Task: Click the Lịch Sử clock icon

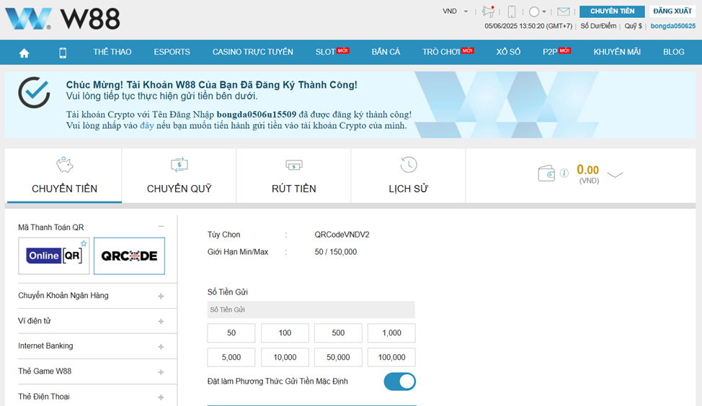Action: tap(409, 165)
